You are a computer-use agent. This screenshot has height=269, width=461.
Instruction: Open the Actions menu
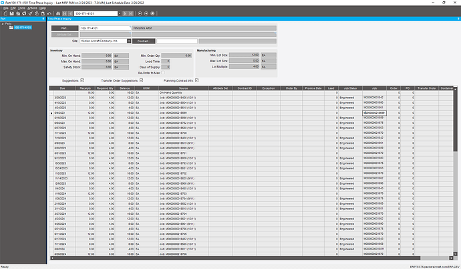32,8
